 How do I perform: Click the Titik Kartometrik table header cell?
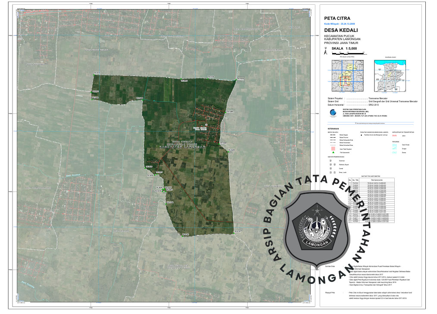pyautogui.click(x=378, y=180)
